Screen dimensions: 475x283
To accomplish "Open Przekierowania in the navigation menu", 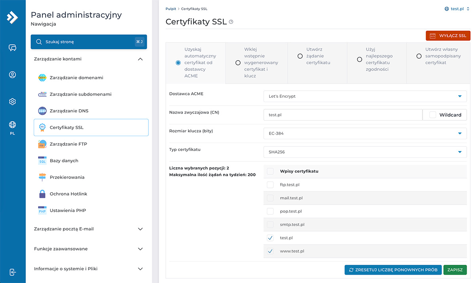I will tap(67, 177).
